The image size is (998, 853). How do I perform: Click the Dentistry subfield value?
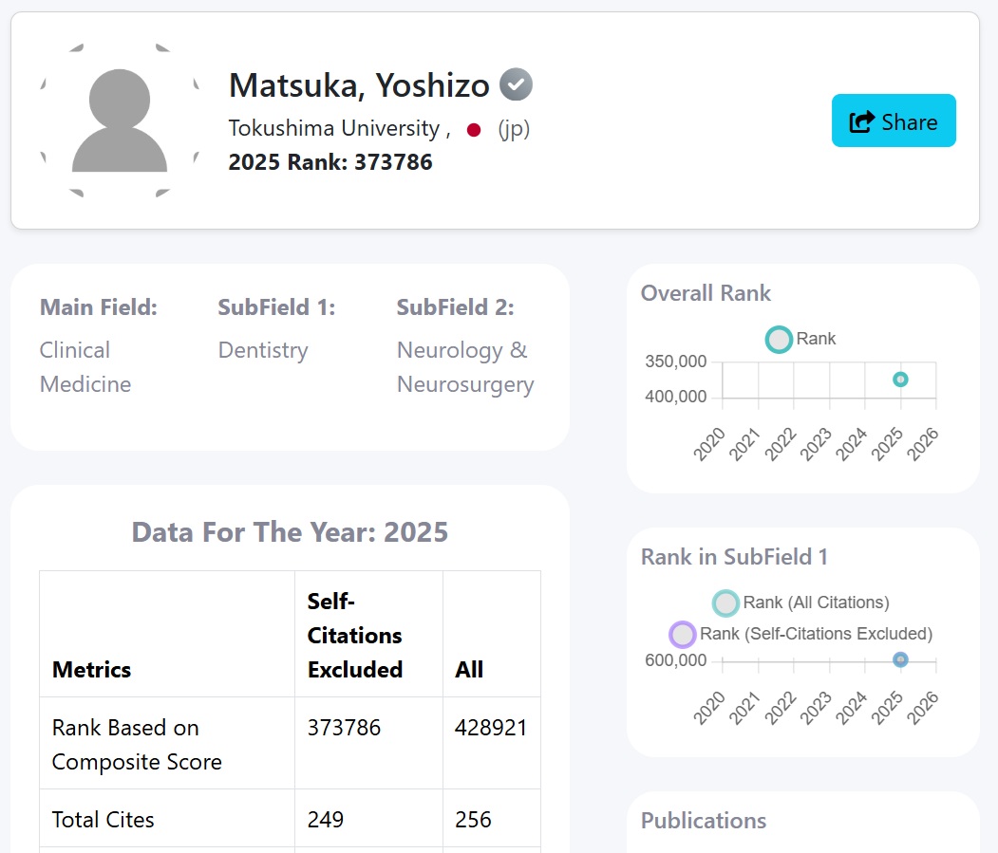click(x=263, y=350)
